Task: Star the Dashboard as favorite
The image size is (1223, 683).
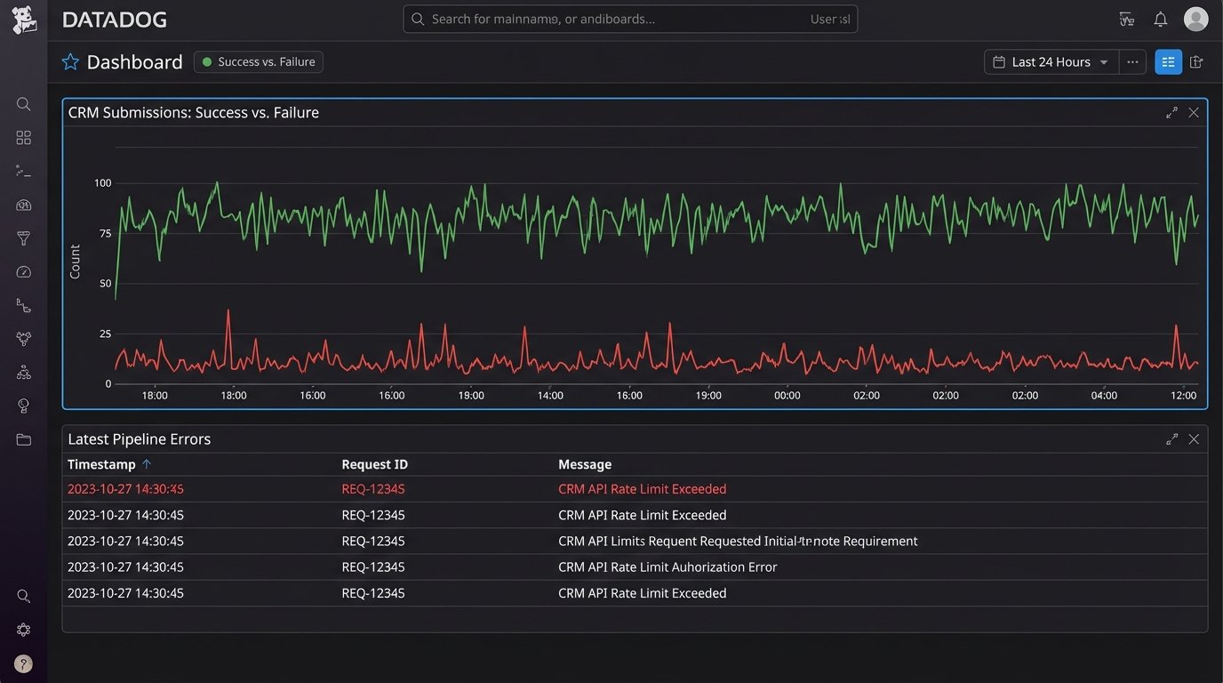Action: (70, 62)
